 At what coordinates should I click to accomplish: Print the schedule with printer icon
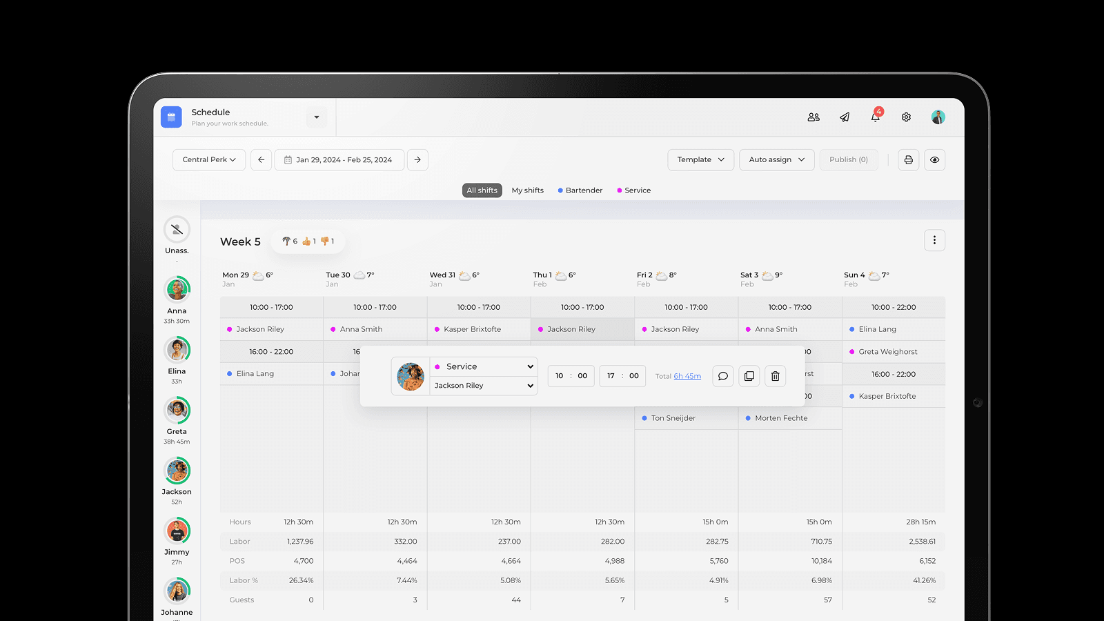point(908,160)
